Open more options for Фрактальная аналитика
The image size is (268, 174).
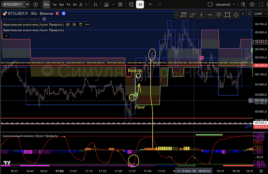pyautogui.click(x=86, y=24)
